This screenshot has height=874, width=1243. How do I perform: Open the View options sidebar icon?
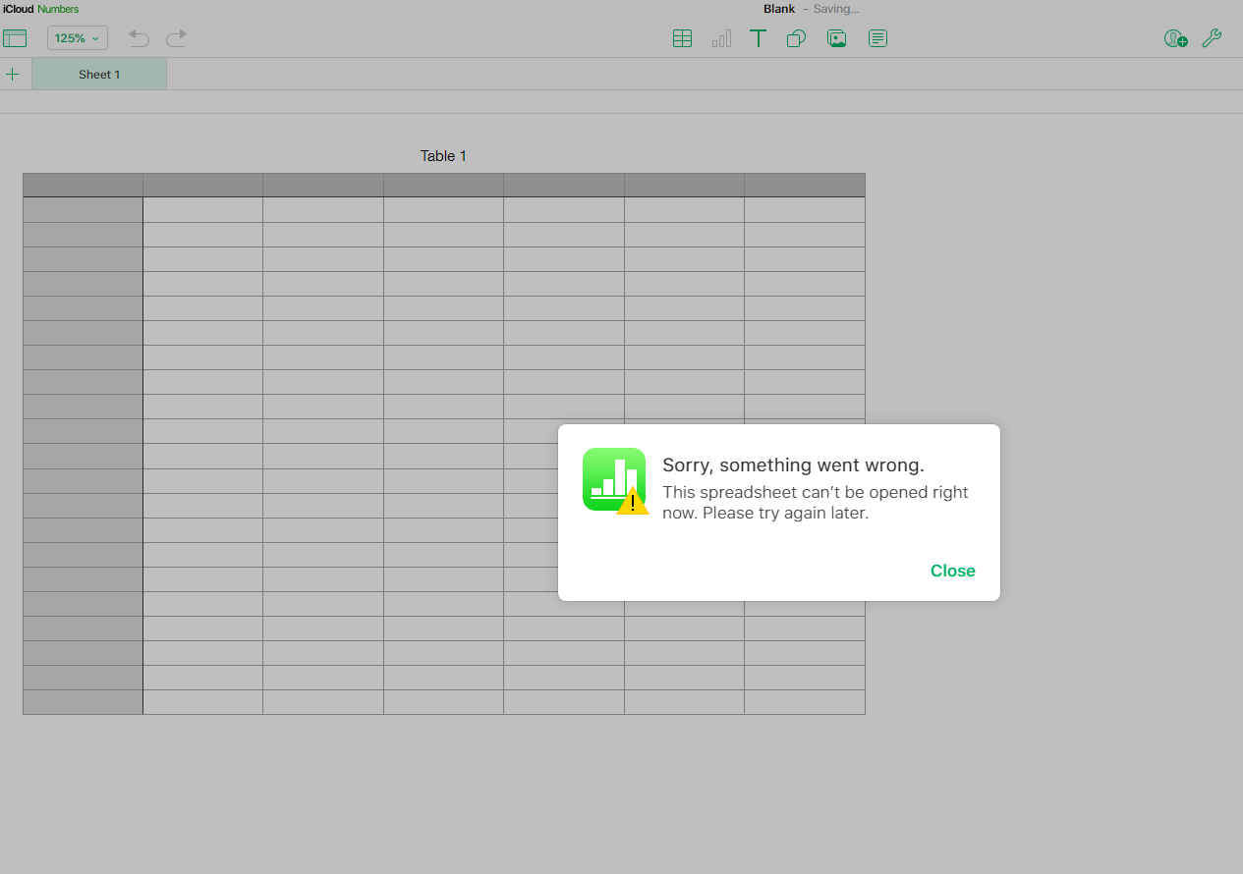[15, 38]
